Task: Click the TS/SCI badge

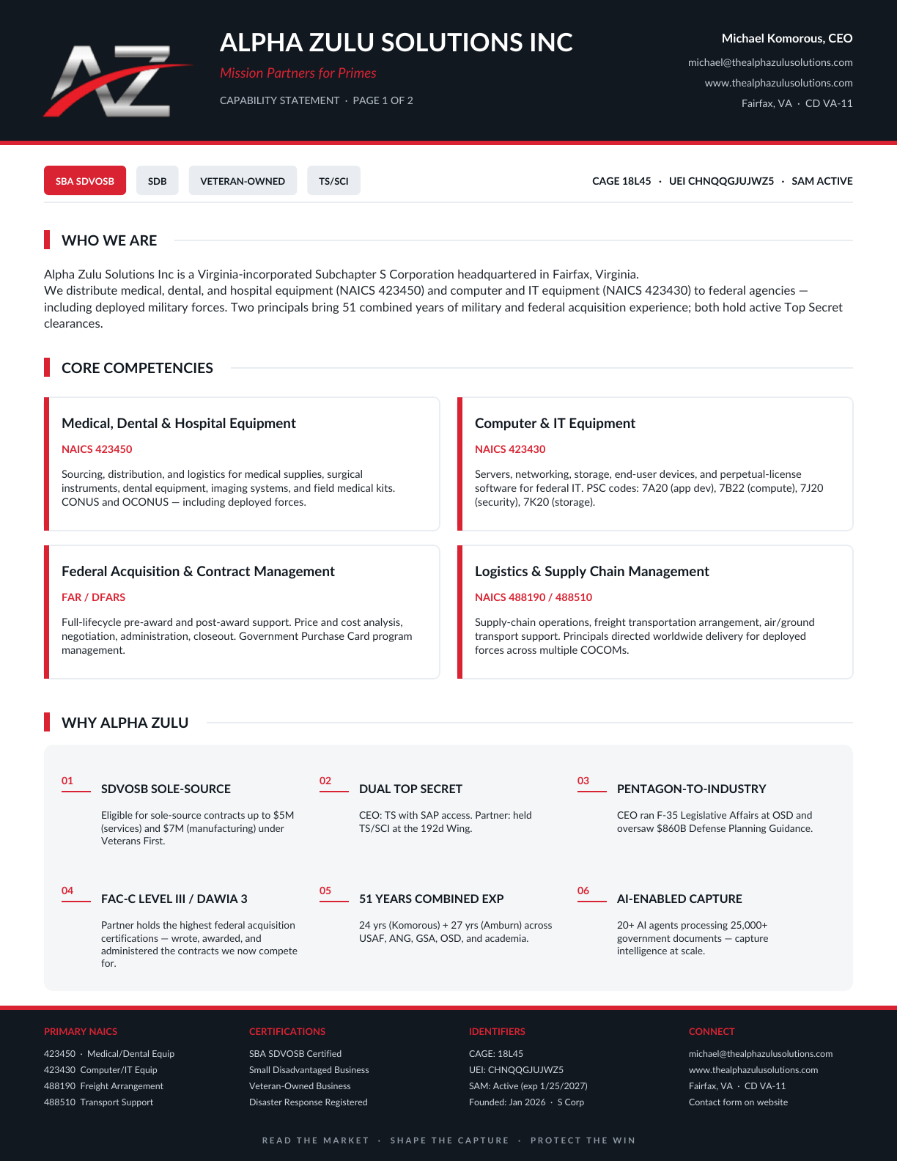Action: (333, 181)
